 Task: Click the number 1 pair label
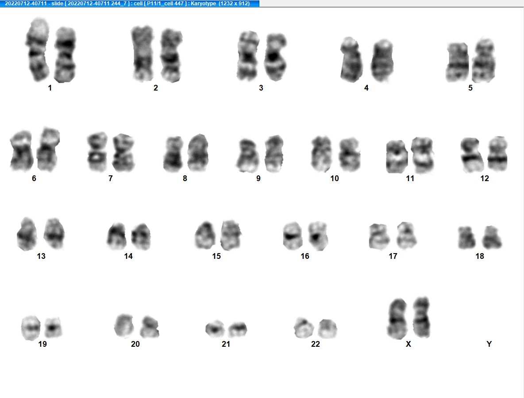pyautogui.click(x=50, y=88)
